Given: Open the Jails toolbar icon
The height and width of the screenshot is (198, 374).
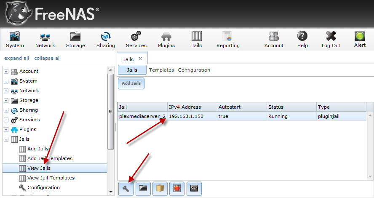Looking at the screenshot, I should [x=197, y=40].
